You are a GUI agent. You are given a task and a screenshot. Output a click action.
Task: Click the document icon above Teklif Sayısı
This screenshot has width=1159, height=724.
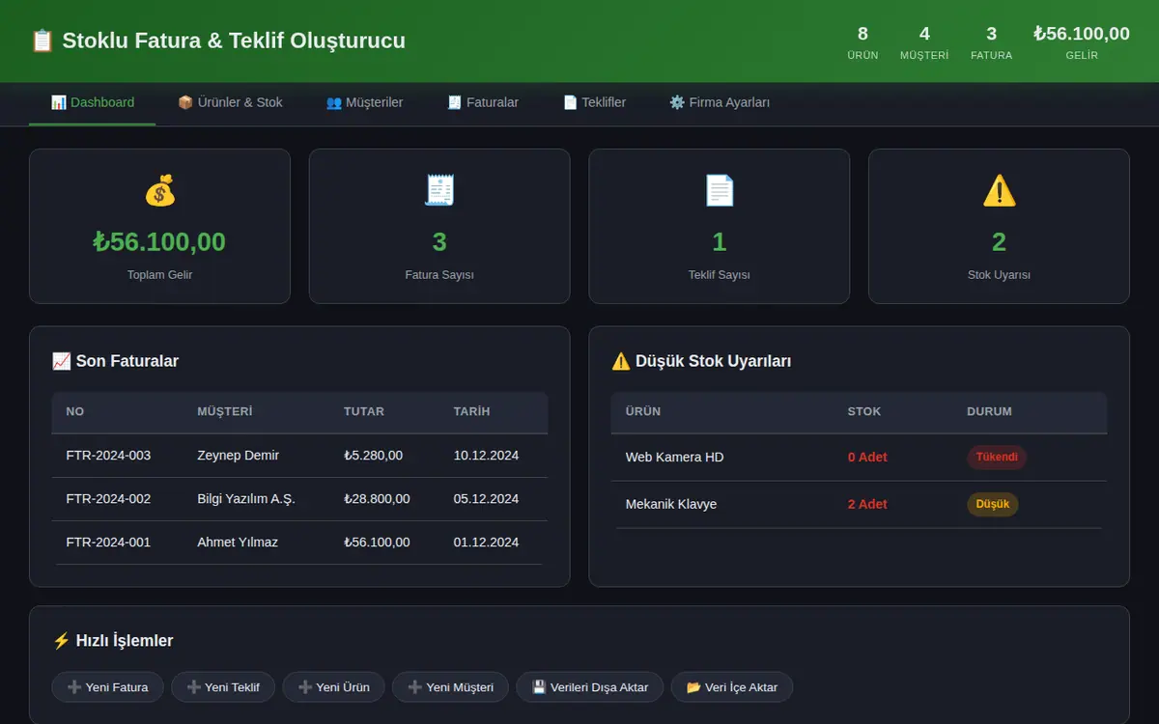tap(720, 190)
